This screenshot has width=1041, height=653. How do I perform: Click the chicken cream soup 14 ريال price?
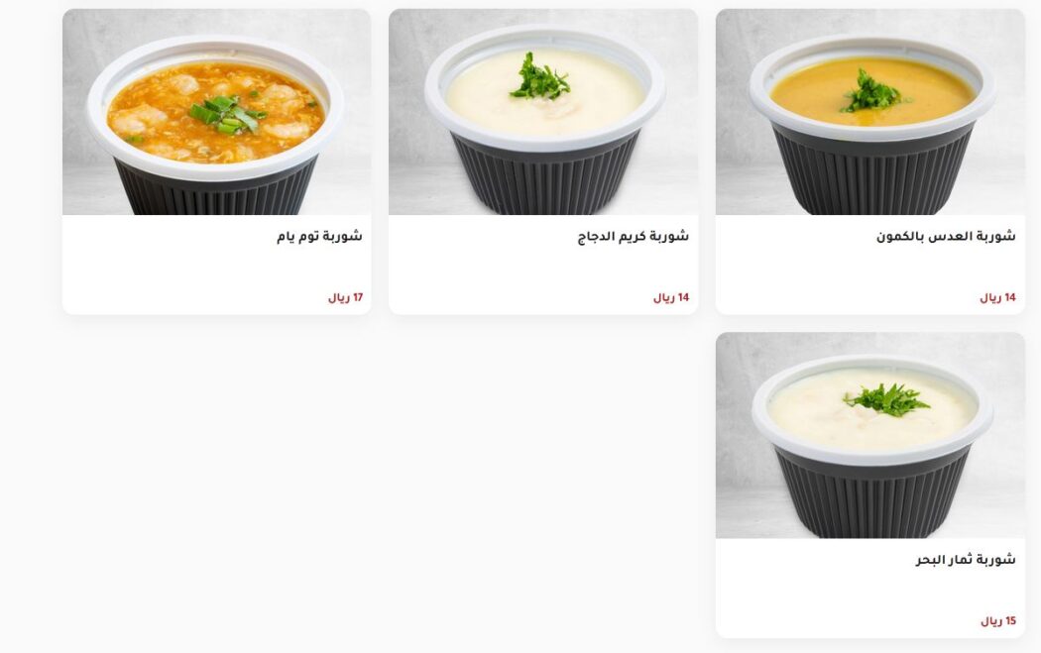671,298
